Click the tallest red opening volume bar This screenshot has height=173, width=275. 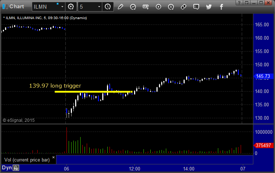click(66, 140)
